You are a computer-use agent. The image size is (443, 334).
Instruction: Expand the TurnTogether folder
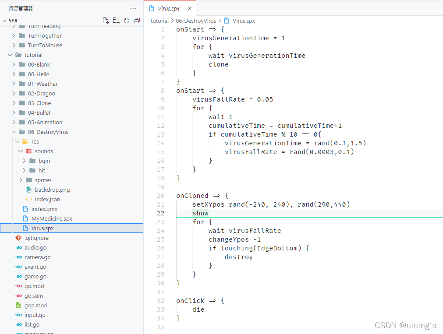point(14,35)
